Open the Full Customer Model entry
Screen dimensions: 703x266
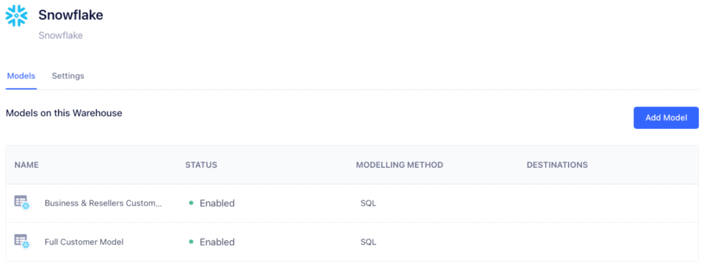84,242
